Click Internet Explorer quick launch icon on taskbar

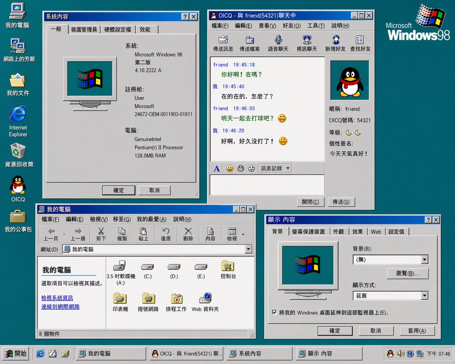41,353
